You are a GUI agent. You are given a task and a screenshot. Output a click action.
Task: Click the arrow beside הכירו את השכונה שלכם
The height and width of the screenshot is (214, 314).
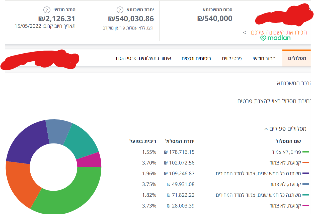(x=245, y=32)
